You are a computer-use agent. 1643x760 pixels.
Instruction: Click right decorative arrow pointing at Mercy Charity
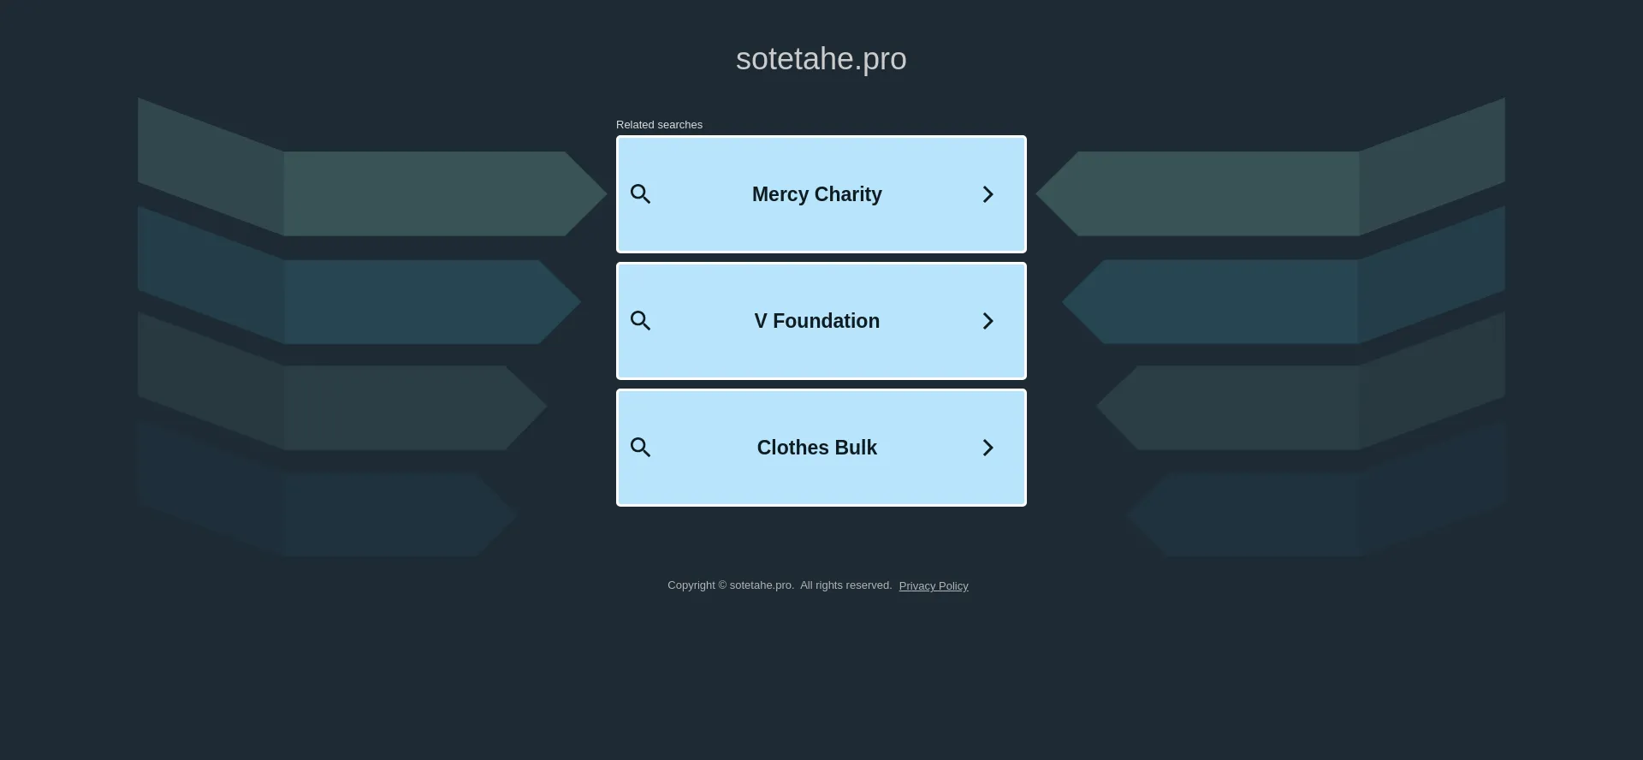tap(1215, 193)
